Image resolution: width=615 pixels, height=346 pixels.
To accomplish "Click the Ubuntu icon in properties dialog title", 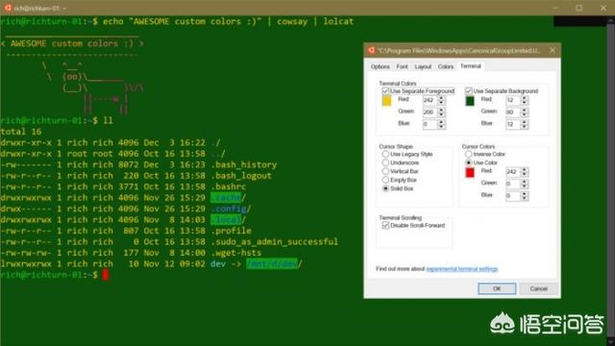I will click(372, 50).
